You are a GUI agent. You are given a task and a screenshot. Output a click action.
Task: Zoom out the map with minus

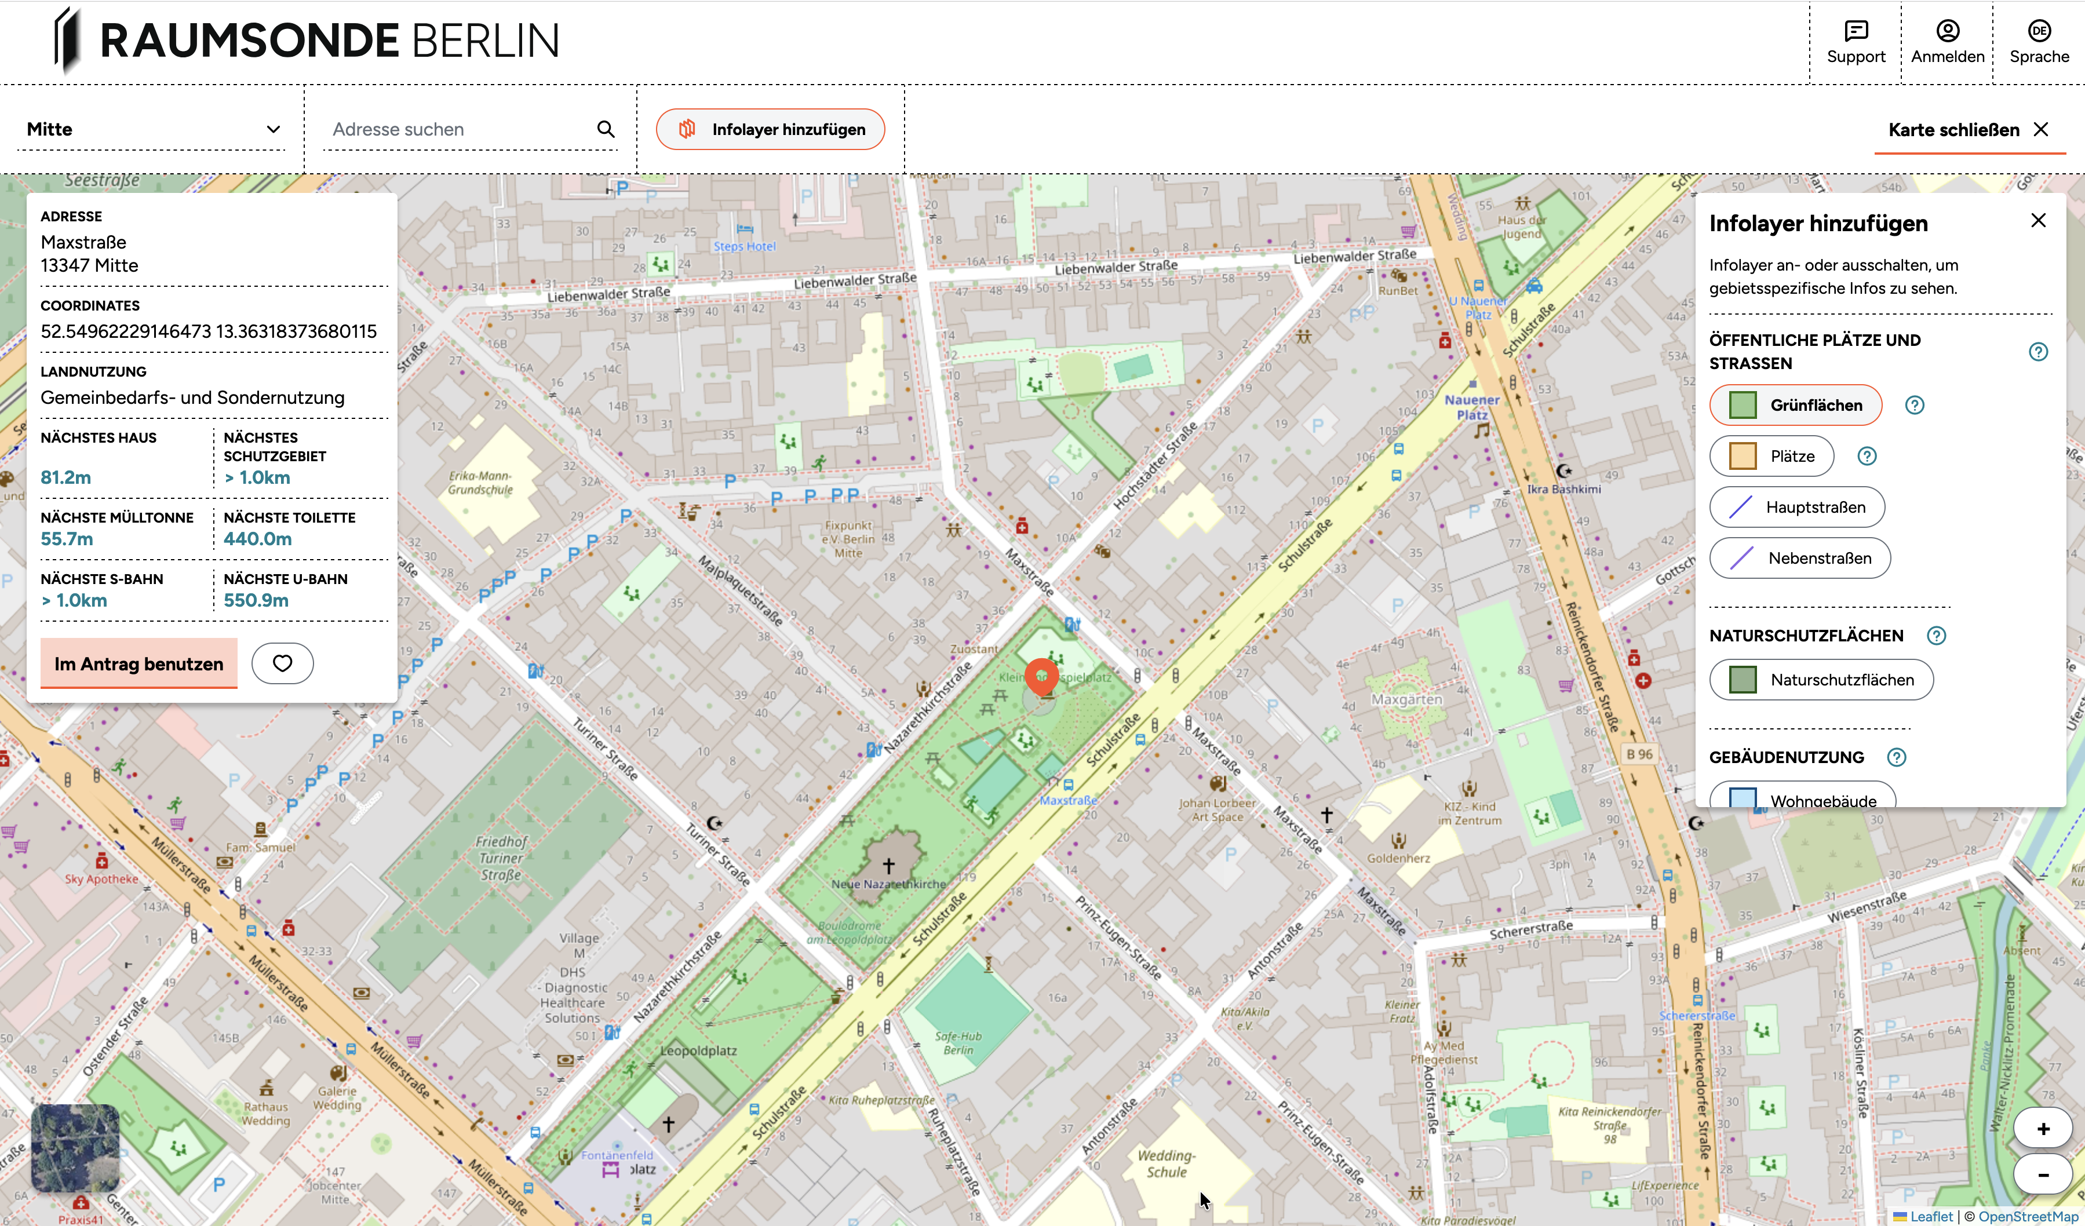[2042, 1174]
